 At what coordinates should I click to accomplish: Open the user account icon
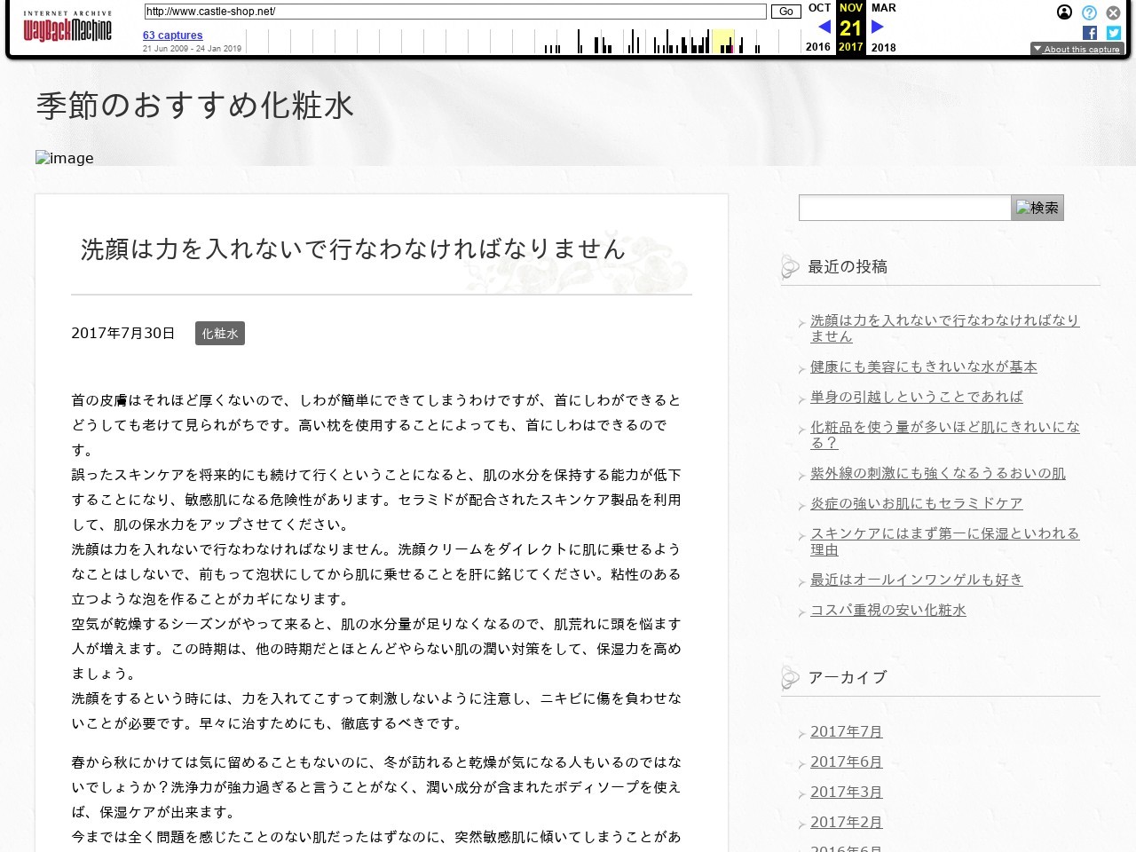(x=1064, y=12)
